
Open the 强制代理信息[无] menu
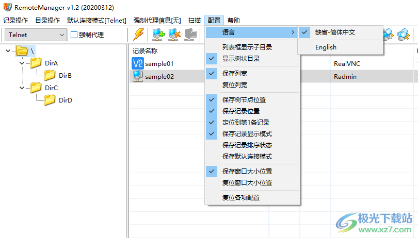(x=157, y=21)
